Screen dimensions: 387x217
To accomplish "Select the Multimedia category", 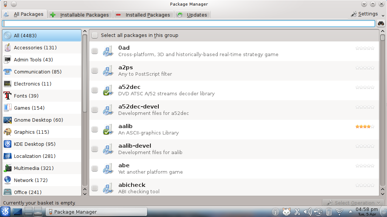I will click(42, 168).
